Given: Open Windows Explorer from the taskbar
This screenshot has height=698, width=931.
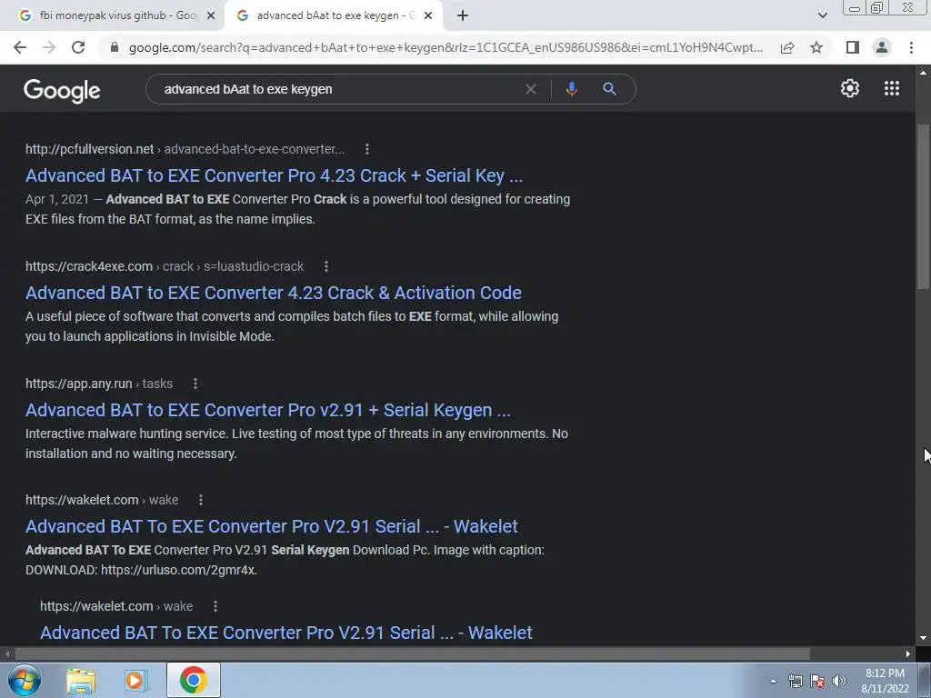Looking at the screenshot, I should pyautogui.click(x=81, y=680).
